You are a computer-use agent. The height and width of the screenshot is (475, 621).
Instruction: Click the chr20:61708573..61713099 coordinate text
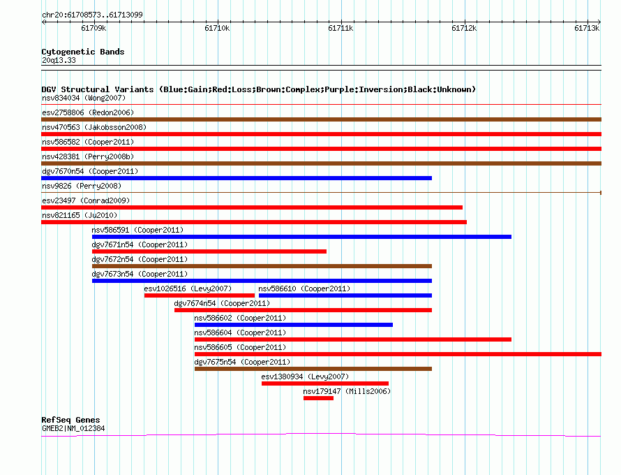point(92,15)
